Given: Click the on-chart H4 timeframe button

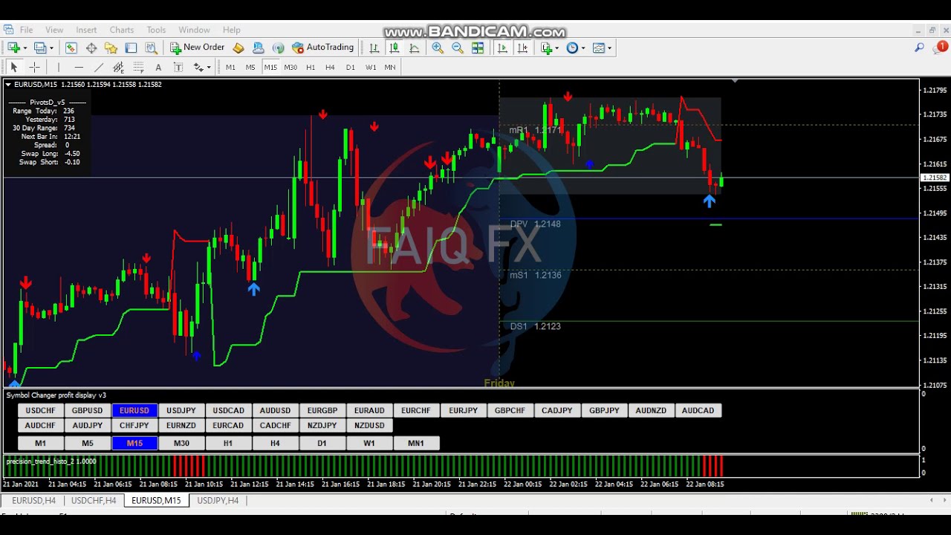Looking at the screenshot, I should tap(275, 443).
